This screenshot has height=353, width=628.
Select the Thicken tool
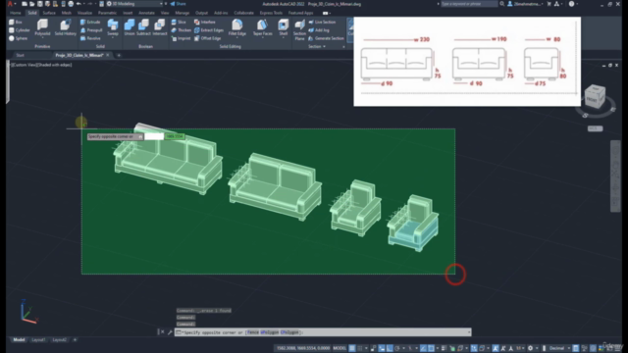pos(181,30)
